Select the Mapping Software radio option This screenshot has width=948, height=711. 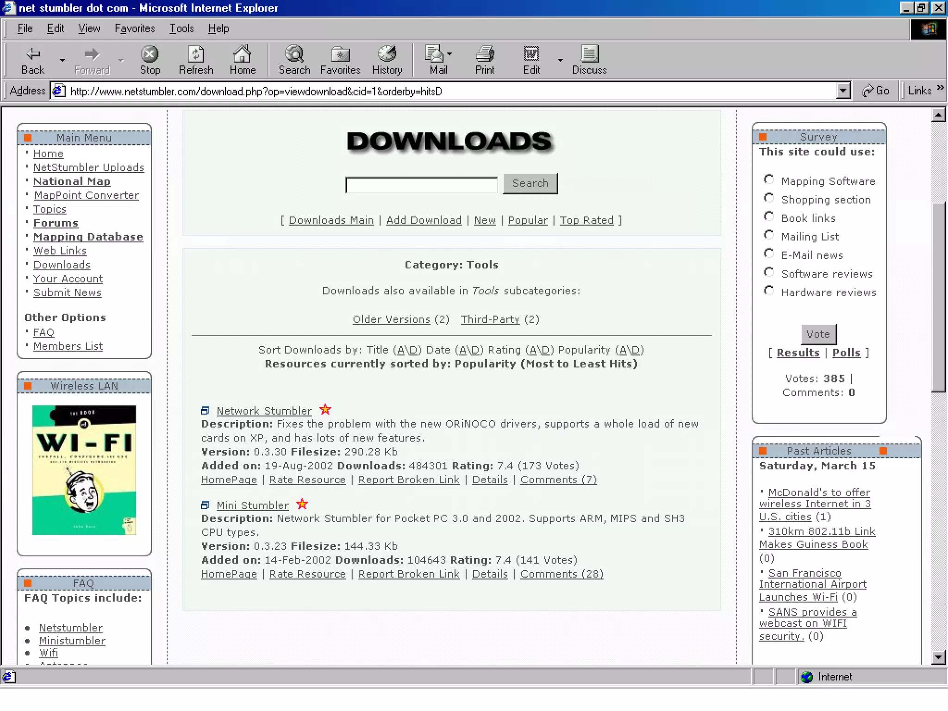769,180
